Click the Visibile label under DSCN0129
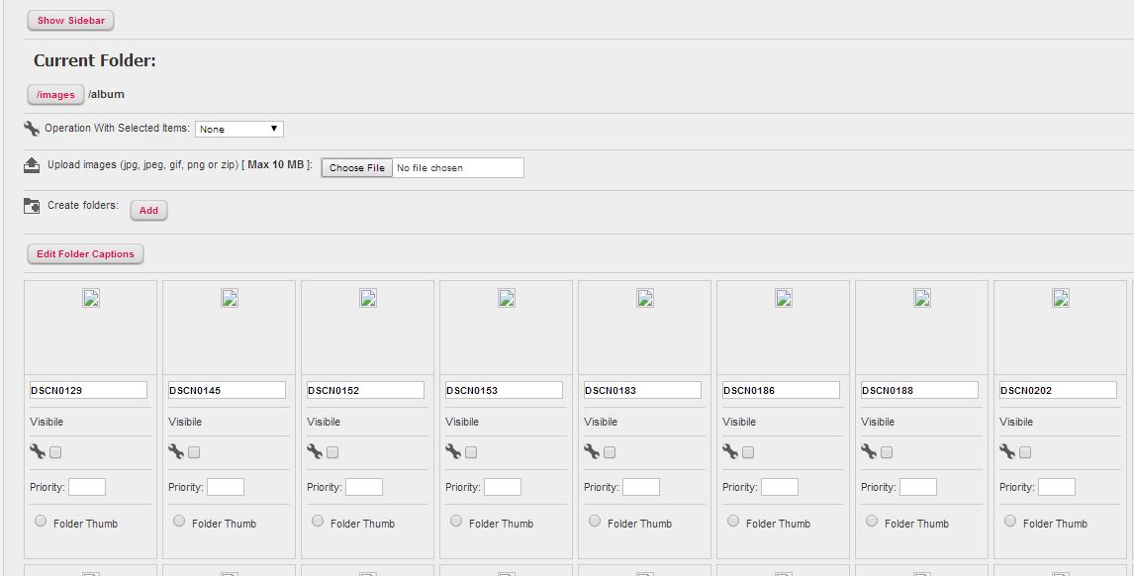The image size is (1134, 576). coord(47,422)
